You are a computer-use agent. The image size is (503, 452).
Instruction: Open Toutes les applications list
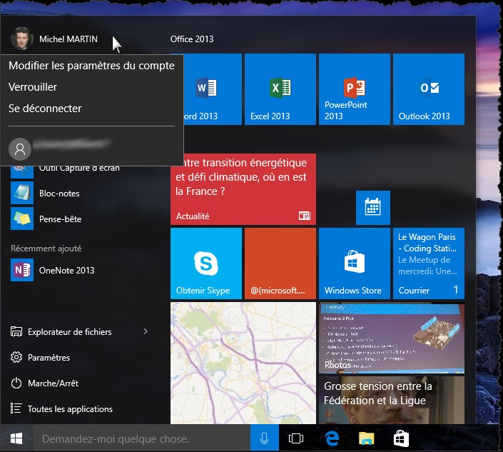[70, 409]
